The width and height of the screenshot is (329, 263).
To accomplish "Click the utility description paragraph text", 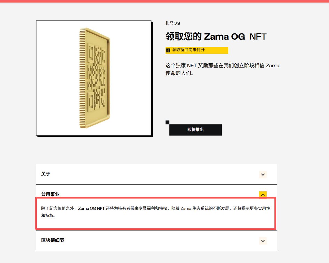I will pyautogui.click(x=156, y=212).
